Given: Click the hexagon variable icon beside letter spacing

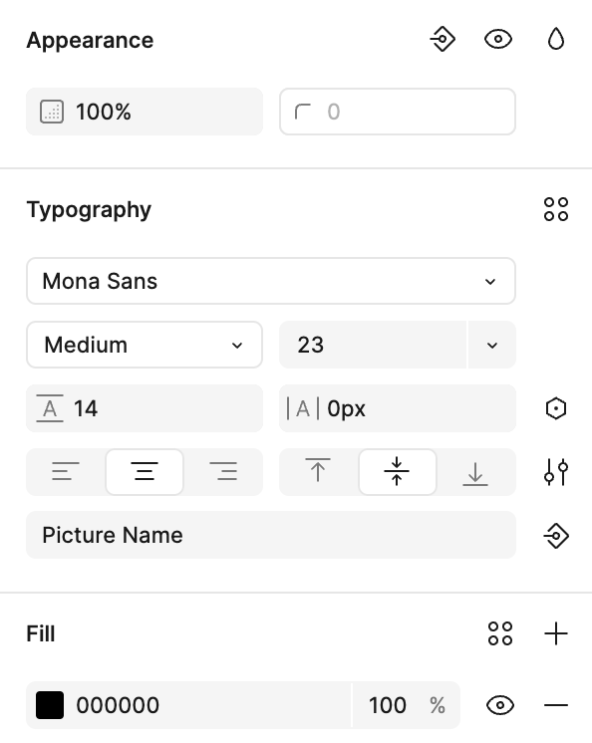Looking at the screenshot, I should point(556,408).
